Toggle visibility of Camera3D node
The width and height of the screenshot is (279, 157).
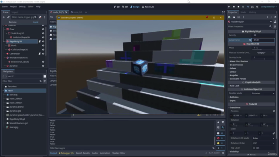[x=43, y=54]
